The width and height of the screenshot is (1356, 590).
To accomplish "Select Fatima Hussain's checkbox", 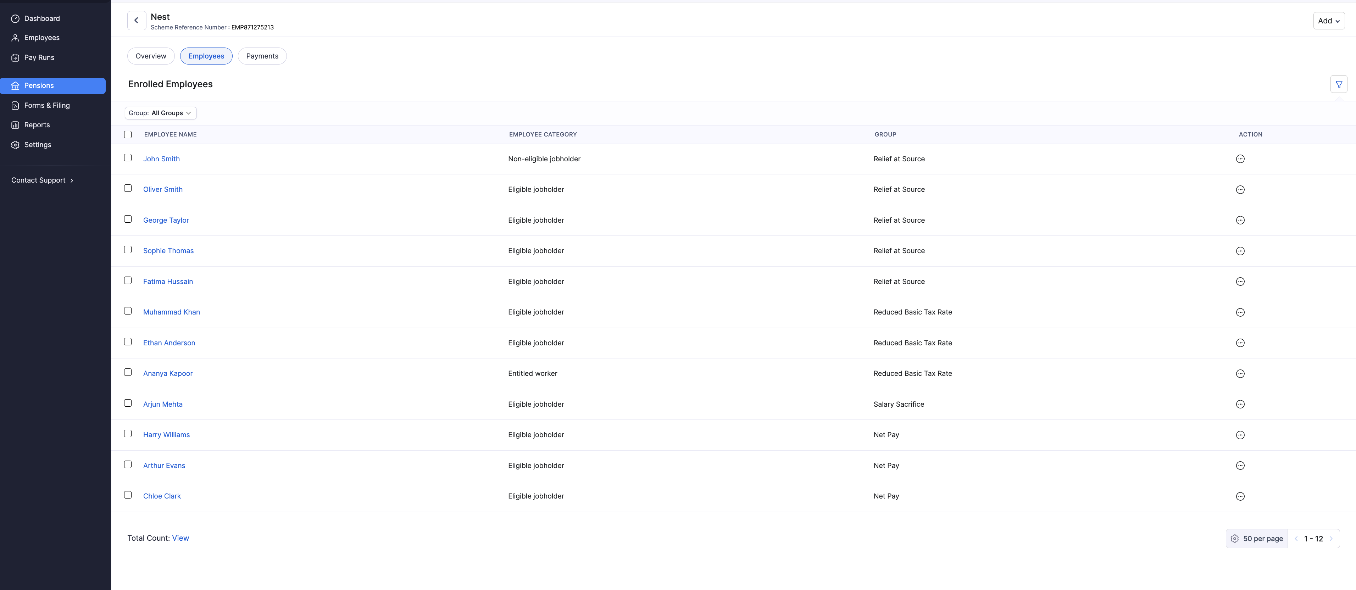I will 128,280.
